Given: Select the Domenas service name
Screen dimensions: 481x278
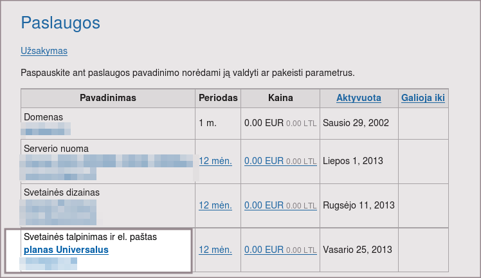Looking at the screenshot, I should [43, 117].
